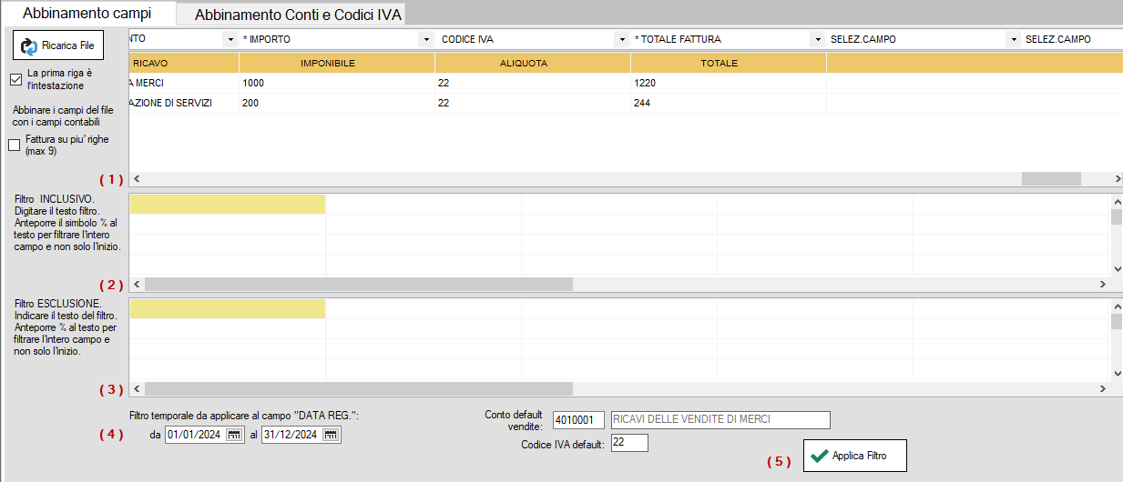Click the 'IMPONIBILE' column header
The width and height of the screenshot is (1123, 482).
[x=337, y=63]
